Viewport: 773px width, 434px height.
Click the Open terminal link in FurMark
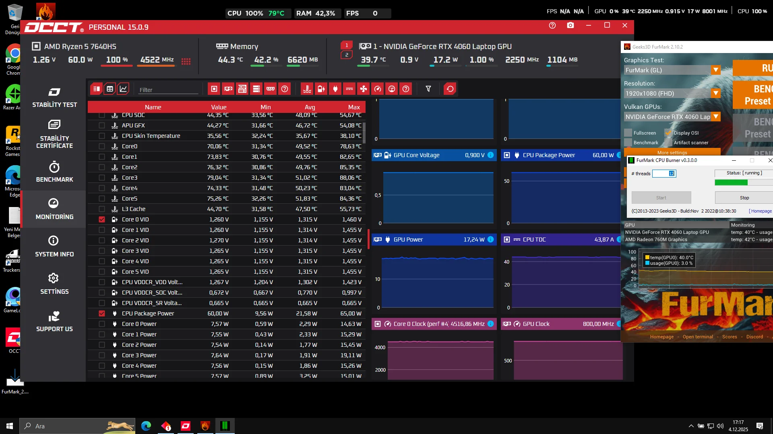tap(698, 337)
